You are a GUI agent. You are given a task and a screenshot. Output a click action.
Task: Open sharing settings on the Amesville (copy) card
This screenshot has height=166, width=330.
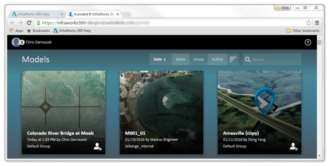tap(294, 147)
